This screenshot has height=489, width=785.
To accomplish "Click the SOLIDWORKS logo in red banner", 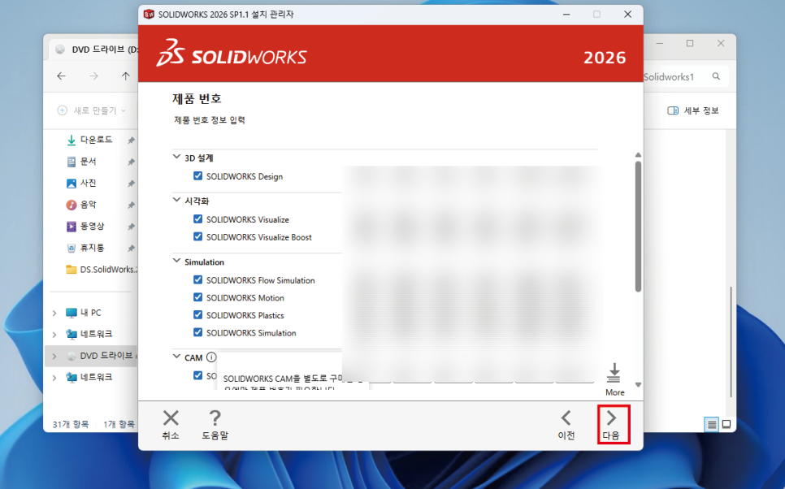I will (232, 53).
